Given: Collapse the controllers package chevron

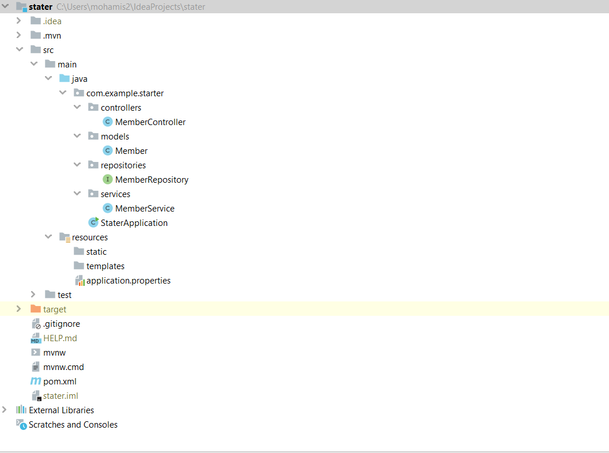Looking at the screenshot, I should [77, 107].
